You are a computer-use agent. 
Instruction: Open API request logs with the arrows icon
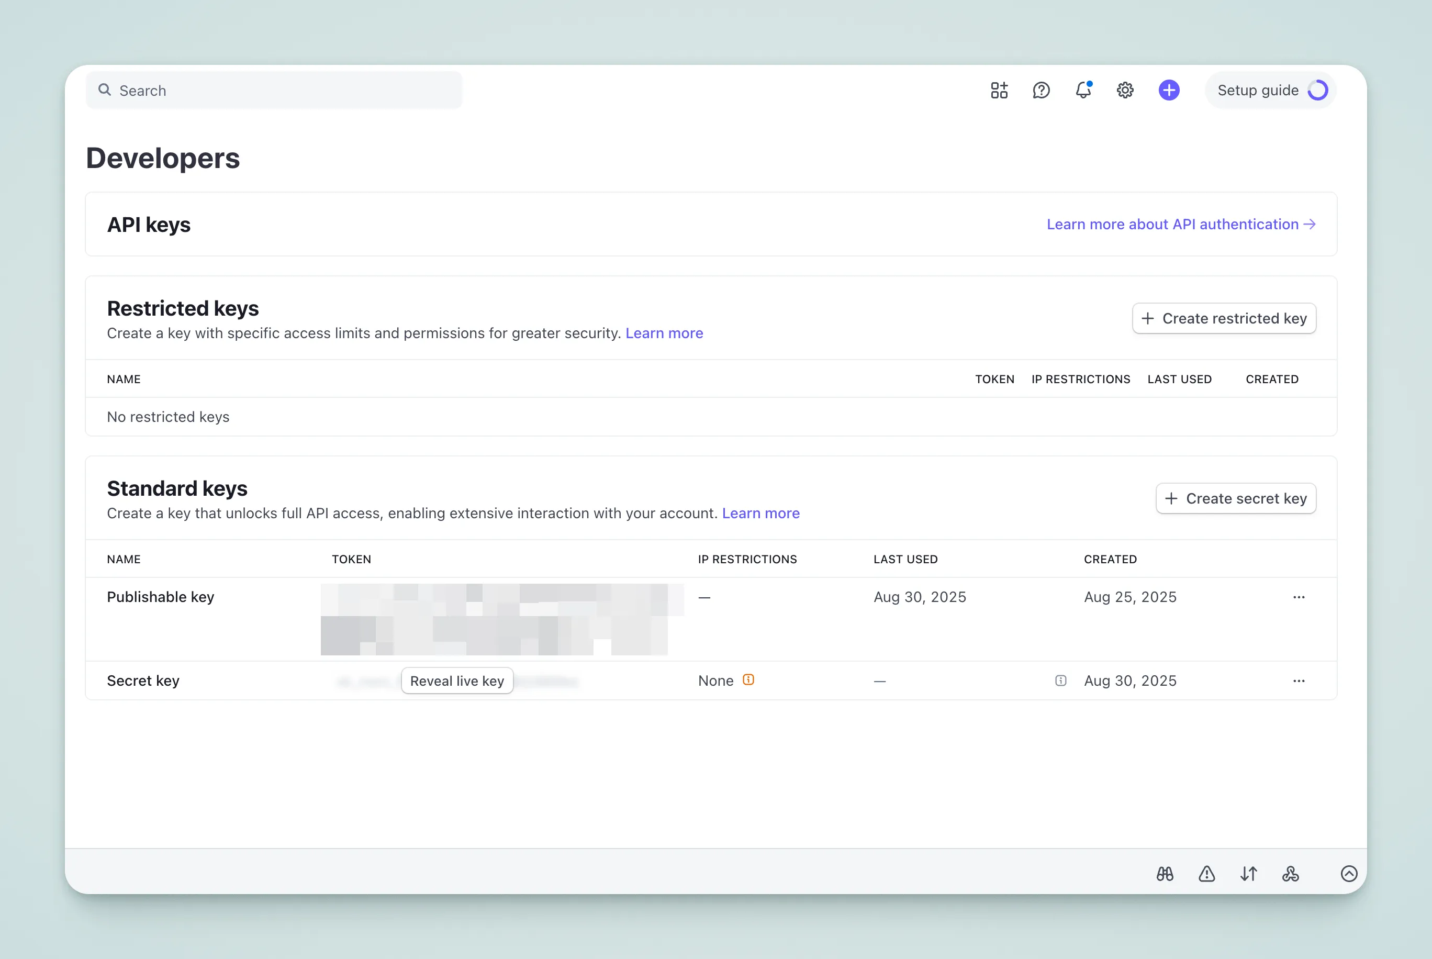coord(1249,874)
